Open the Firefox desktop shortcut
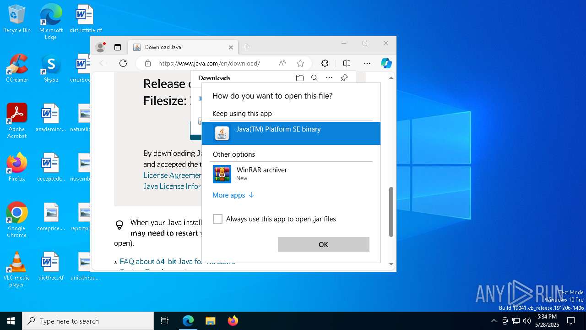 click(17, 167)
